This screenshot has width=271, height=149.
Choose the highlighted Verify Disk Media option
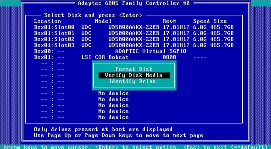[134, 75]
